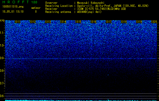Click the 1320 time marker
Image resolution: width=159 pixels, height=101 pixels.
[x=154, y=22]
